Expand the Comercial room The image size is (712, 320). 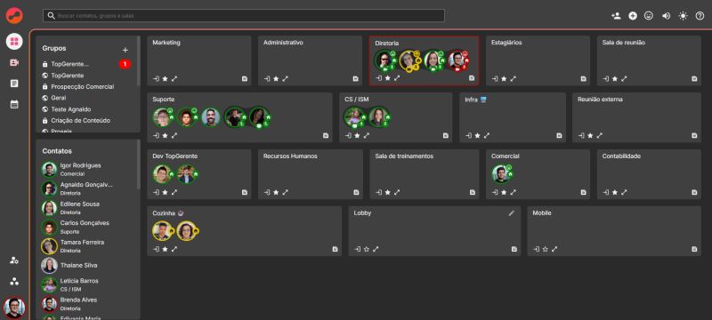[514, 193]
